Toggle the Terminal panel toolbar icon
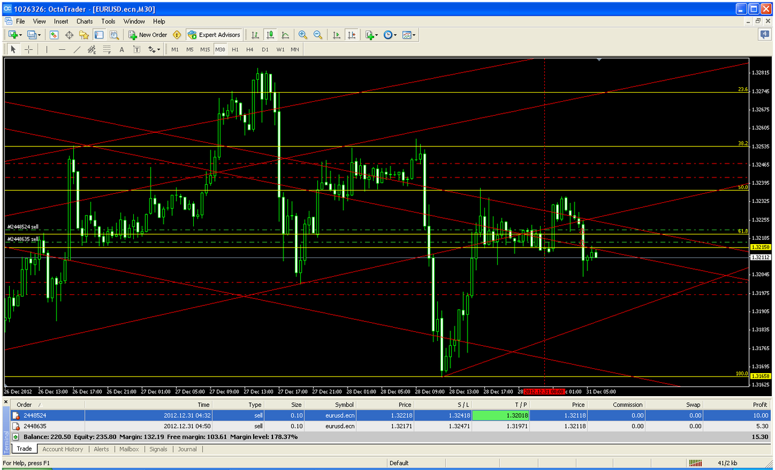The width and height of the screenshot is (775, 470). tap(99, 35)
